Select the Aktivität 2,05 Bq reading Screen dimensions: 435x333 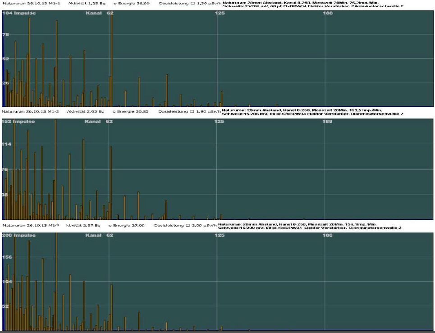tap(85, 111)
